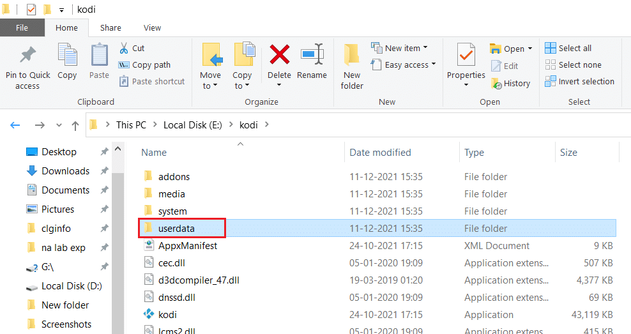This screenshot has height=334, width=631.
Task: Click the Copy path button
Action: 144,65
